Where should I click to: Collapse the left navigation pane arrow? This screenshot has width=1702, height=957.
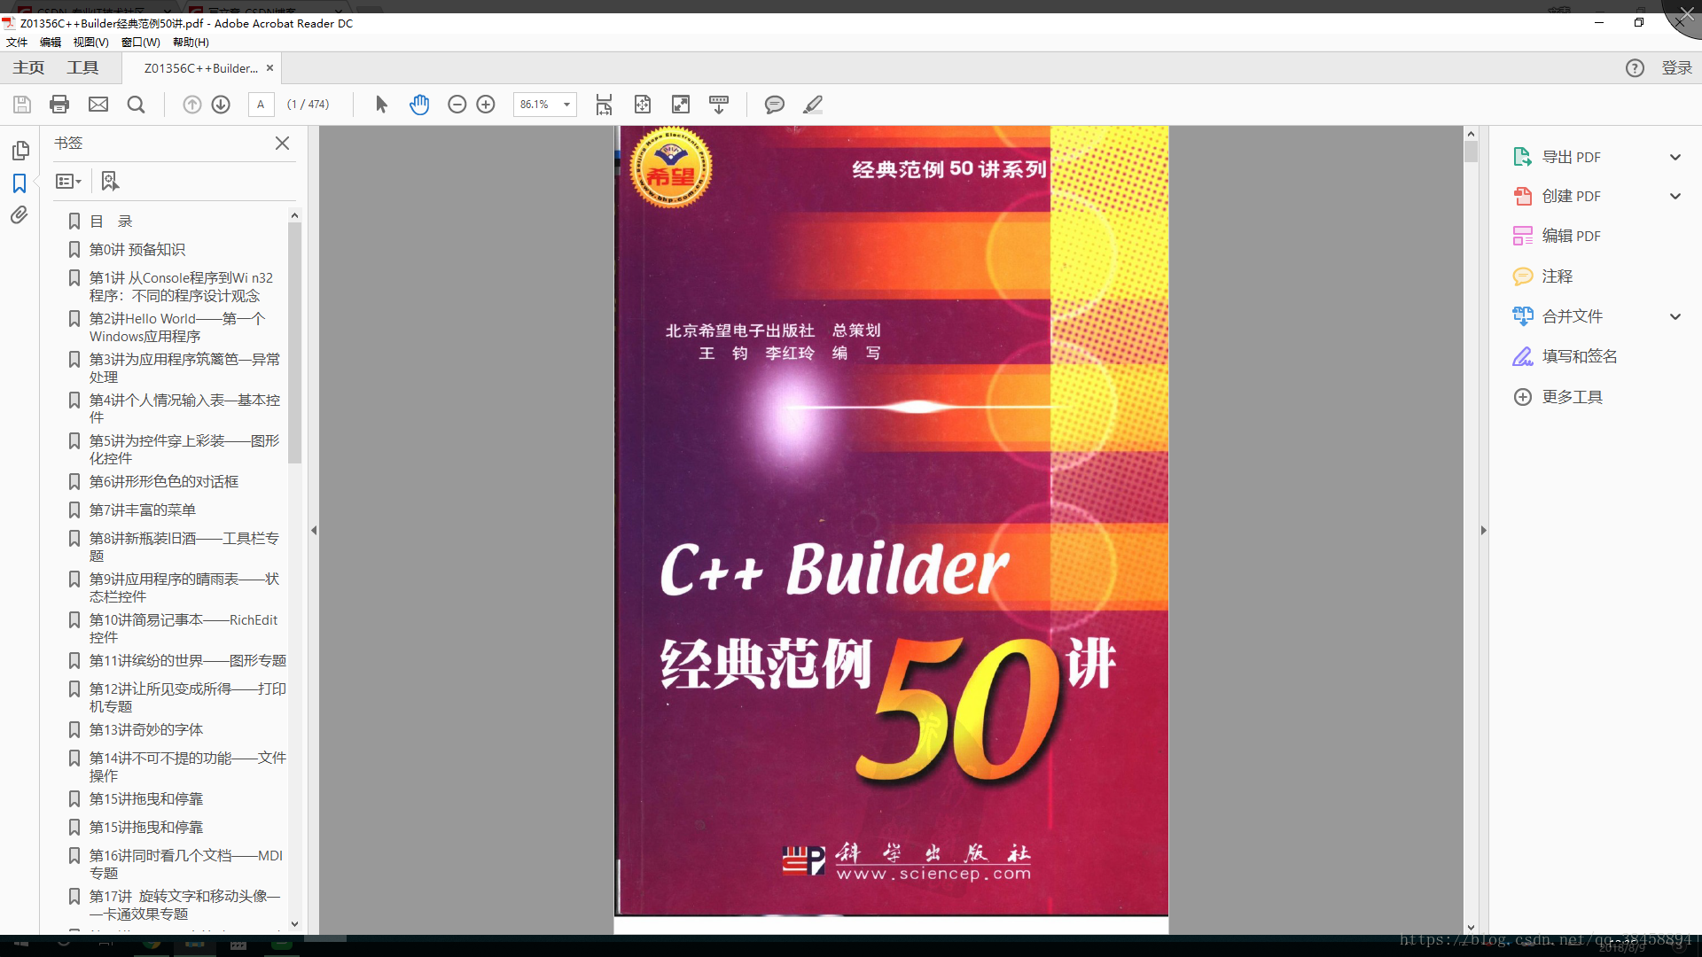pos(314,530)
